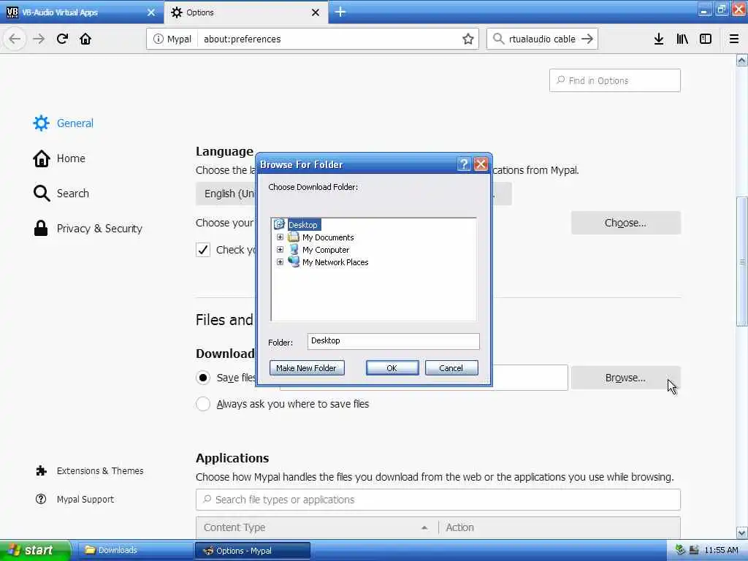Expand the My Computer tree node
The image size is (748, 561).
point(280,250)
